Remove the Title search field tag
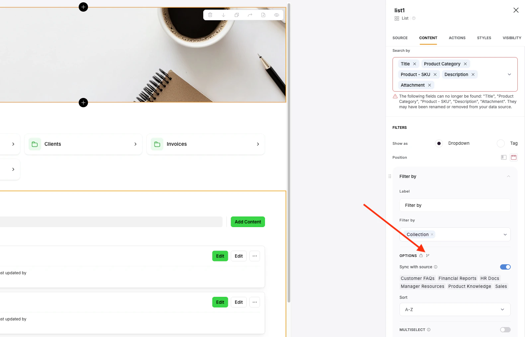Image resolution: width=525 pixels, height=337 pixels. pos(414,64)
